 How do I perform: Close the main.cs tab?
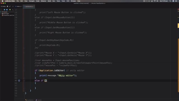[x=22, y=6]
